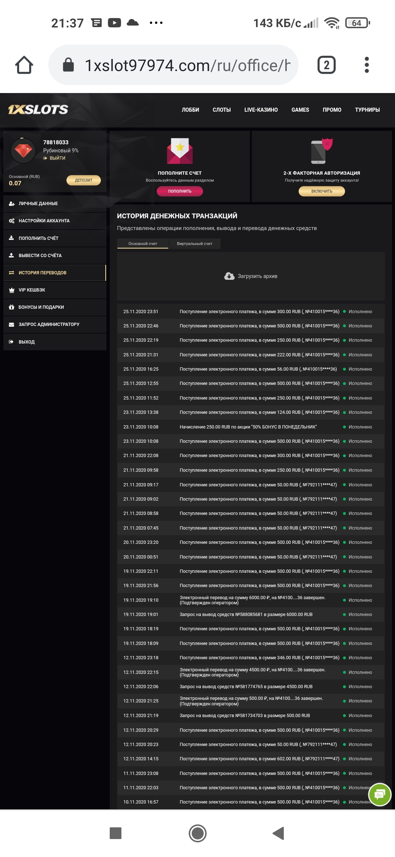The height and width of the screenshot is (857, 395).
Task: Open the green live chat bubble
Action: pyautogui.click(x=380, y=794)
